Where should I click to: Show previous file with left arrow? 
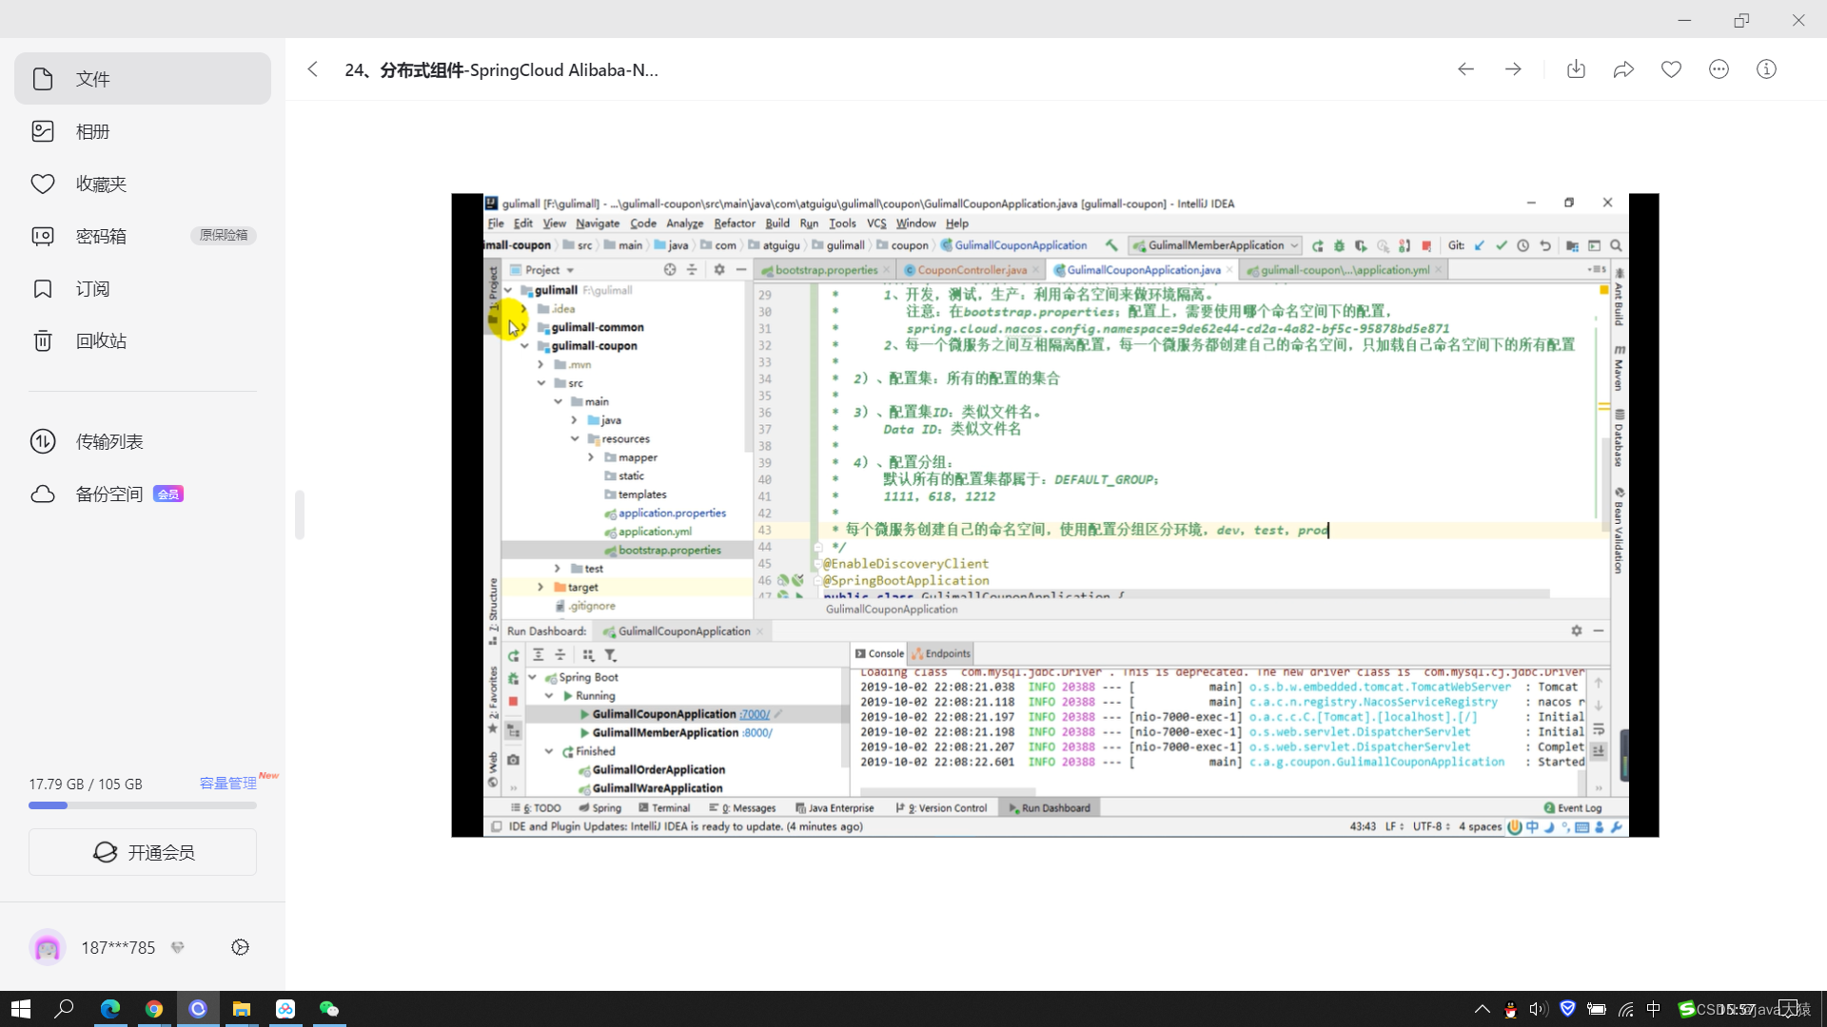tap(1465, 69)
